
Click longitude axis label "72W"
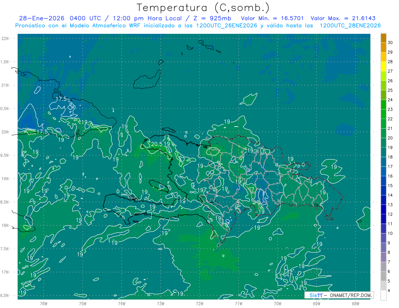click(x=199, y=303)
